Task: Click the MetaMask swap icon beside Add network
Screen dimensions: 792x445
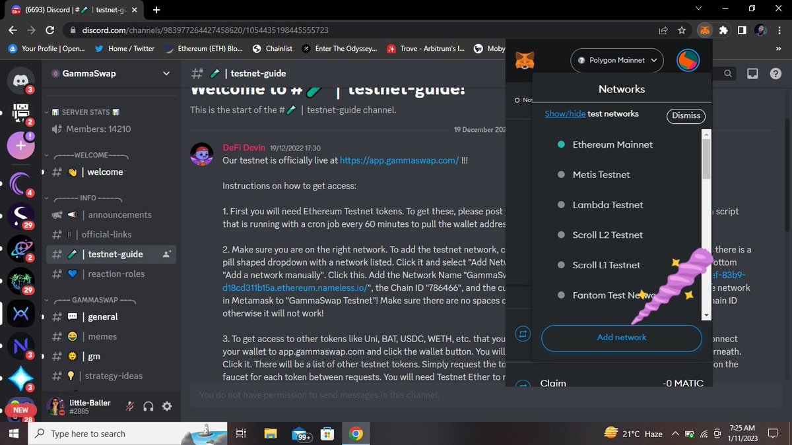Action: coord(523,334)
